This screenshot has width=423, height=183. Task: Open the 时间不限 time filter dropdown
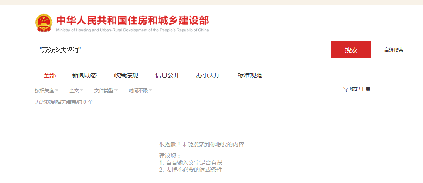click(x=140, y=90)
